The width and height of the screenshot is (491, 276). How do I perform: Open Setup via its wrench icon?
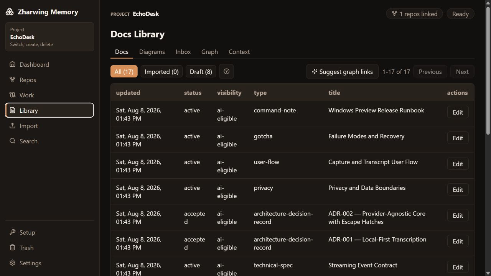(x=13, y=232)
